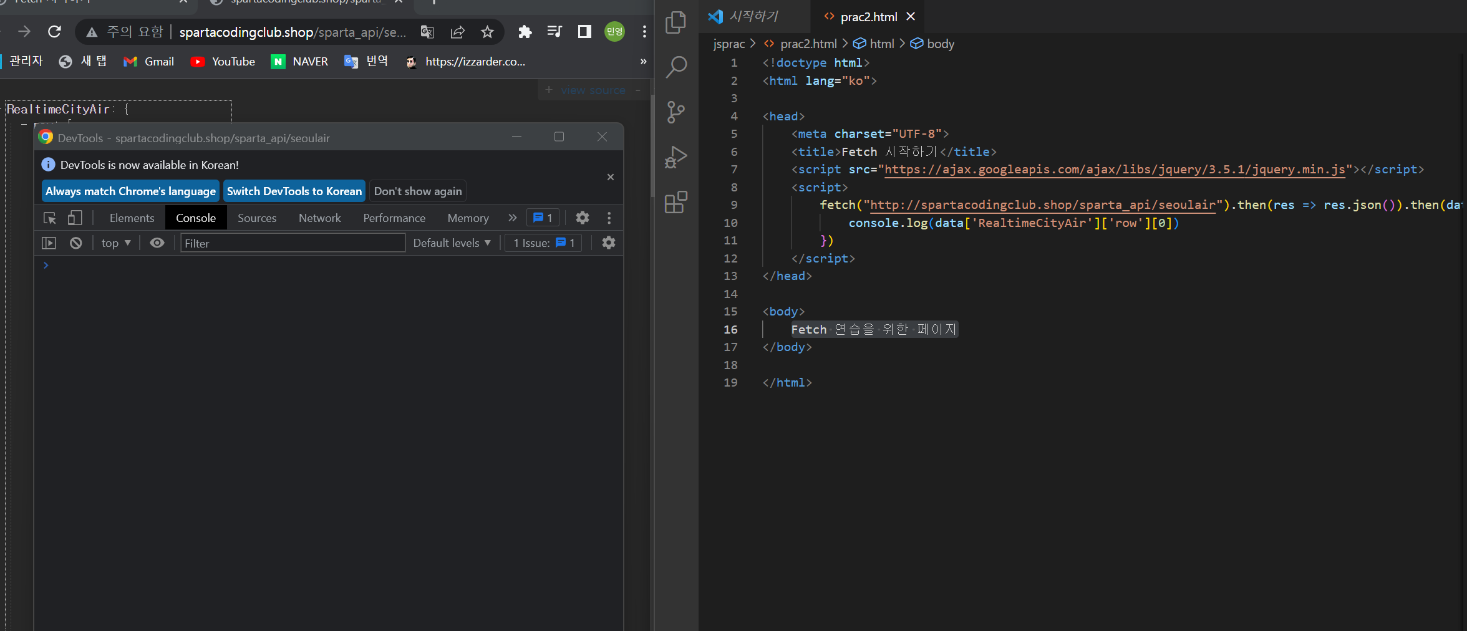This screenshot has width=1467, height=631.
Task: Click Don't show again
Action: 418,191
